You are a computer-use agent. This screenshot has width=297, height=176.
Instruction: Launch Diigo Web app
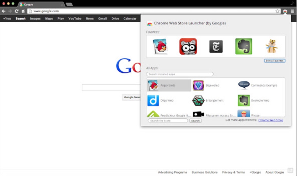click(x=153, y=100)
